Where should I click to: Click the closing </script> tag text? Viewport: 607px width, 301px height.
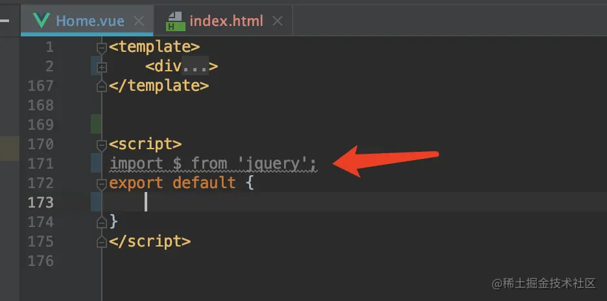click(x=150, y=241)
